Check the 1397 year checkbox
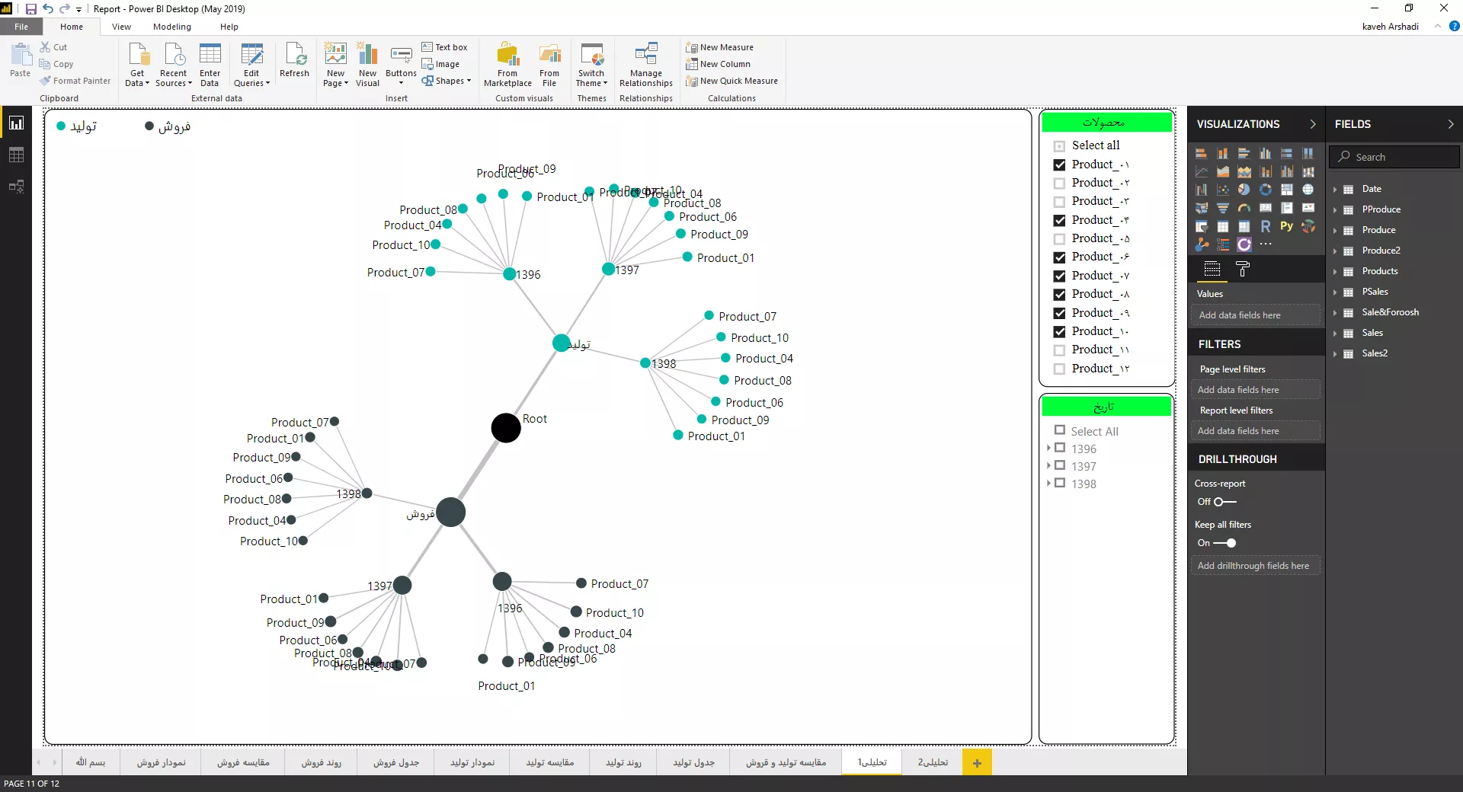The height and width of the screenshot is (792, 1463). click(x=1060, y=465)
